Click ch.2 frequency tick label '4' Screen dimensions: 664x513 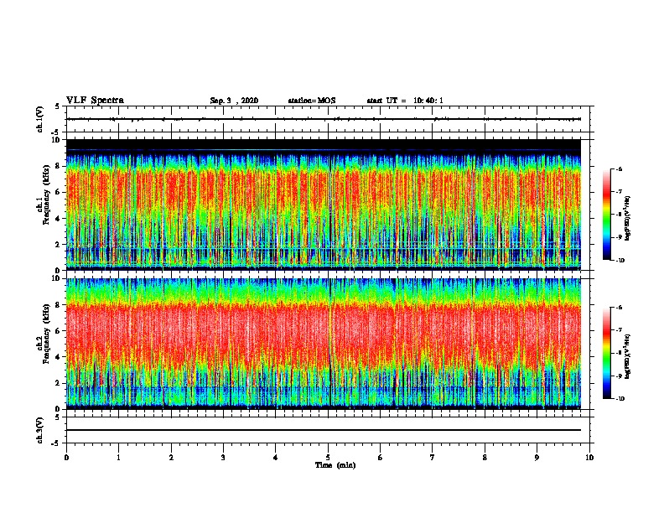(x=58, y=357)
